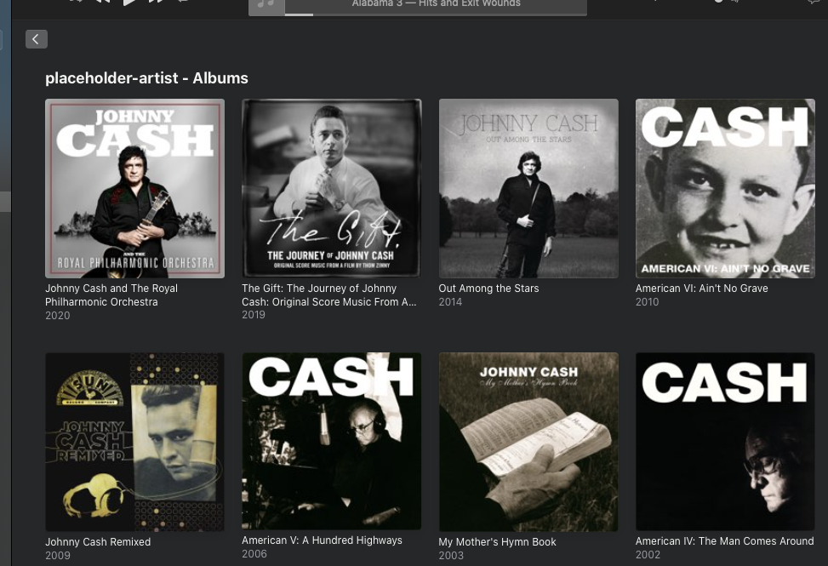Open American IV: The Man Comes Around cover
This screenshot has height=566, width=828.
pyautogui.click(x=725, y=442)
